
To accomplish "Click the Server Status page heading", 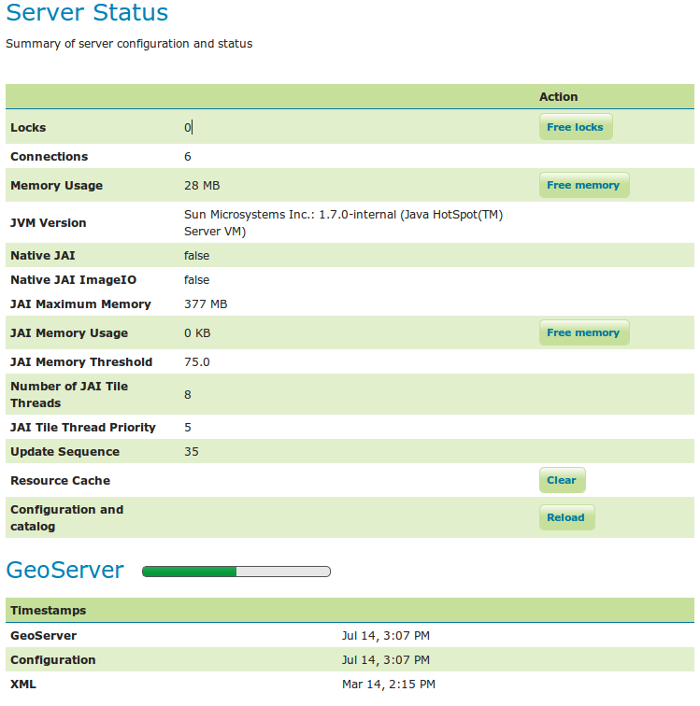I will 87,13.
